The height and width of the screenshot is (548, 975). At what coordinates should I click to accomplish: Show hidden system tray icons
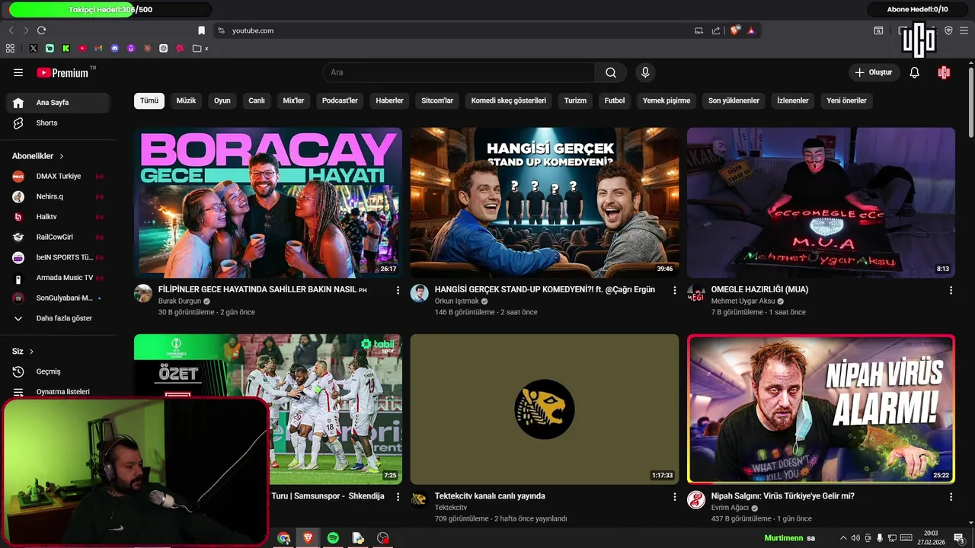pos(843,538)
